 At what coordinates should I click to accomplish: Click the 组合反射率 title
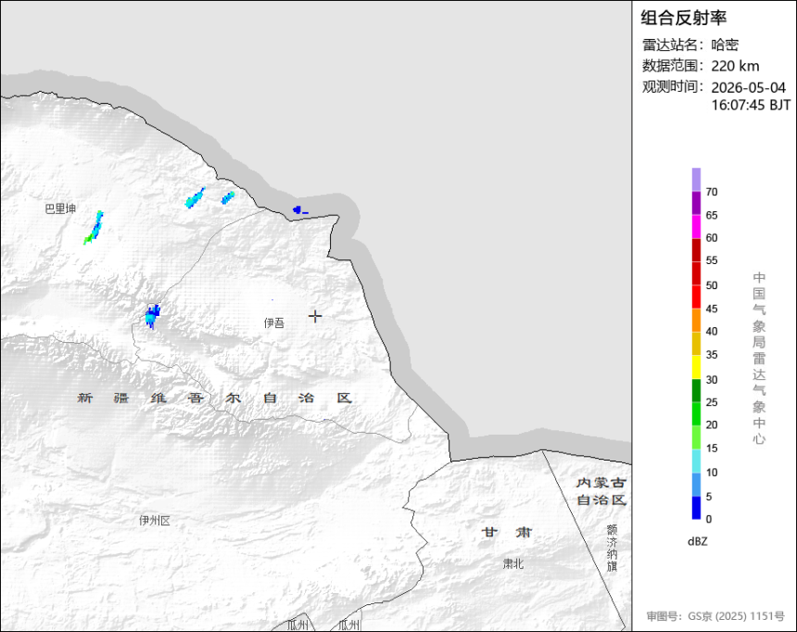pyautogui.click(x=683, y=18)
